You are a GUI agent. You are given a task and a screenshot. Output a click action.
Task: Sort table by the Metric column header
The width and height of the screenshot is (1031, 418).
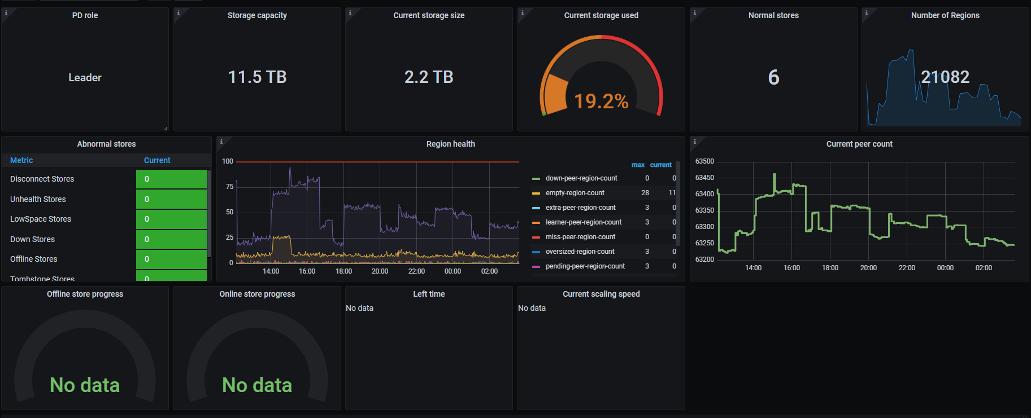pyautogui.click(x=21, y=160)
